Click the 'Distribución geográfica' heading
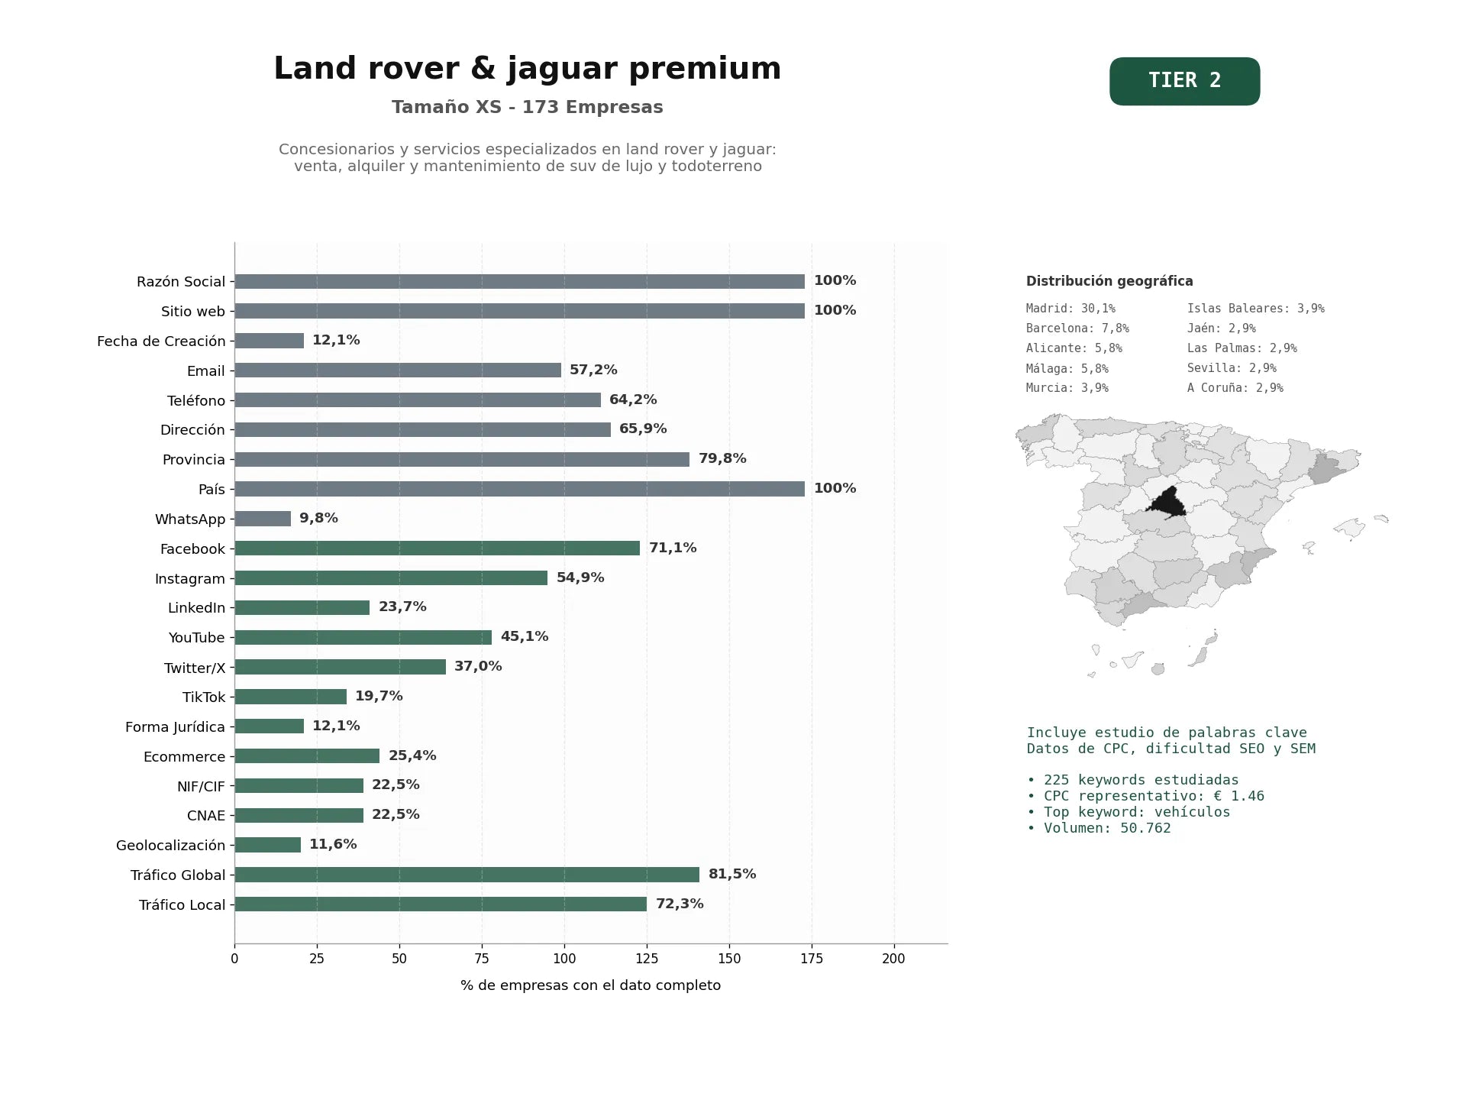Viewport: 1466px width, 1100px height. (x=1109, y=281)
